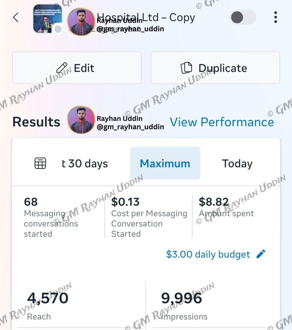Select the Maximum date range tab
The height and width of the screenshot is (330, 292).
click(x=165, y=163)
